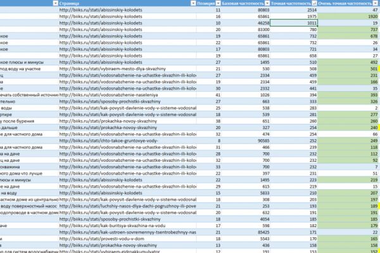Viewport: 380px width, 253px height.
Task: Select the Страница column header cell
Action: click(127, 3)
